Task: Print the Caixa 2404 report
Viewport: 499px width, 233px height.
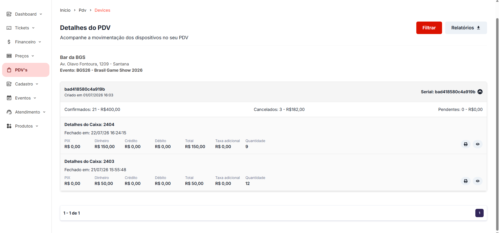Action: pyautogui.click(x=465, y=144)
